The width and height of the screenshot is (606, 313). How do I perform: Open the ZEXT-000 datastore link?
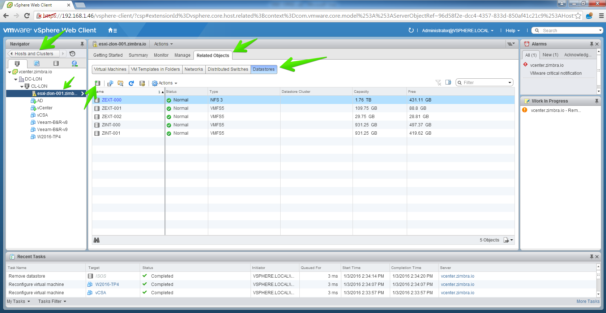tap(111, 100)
